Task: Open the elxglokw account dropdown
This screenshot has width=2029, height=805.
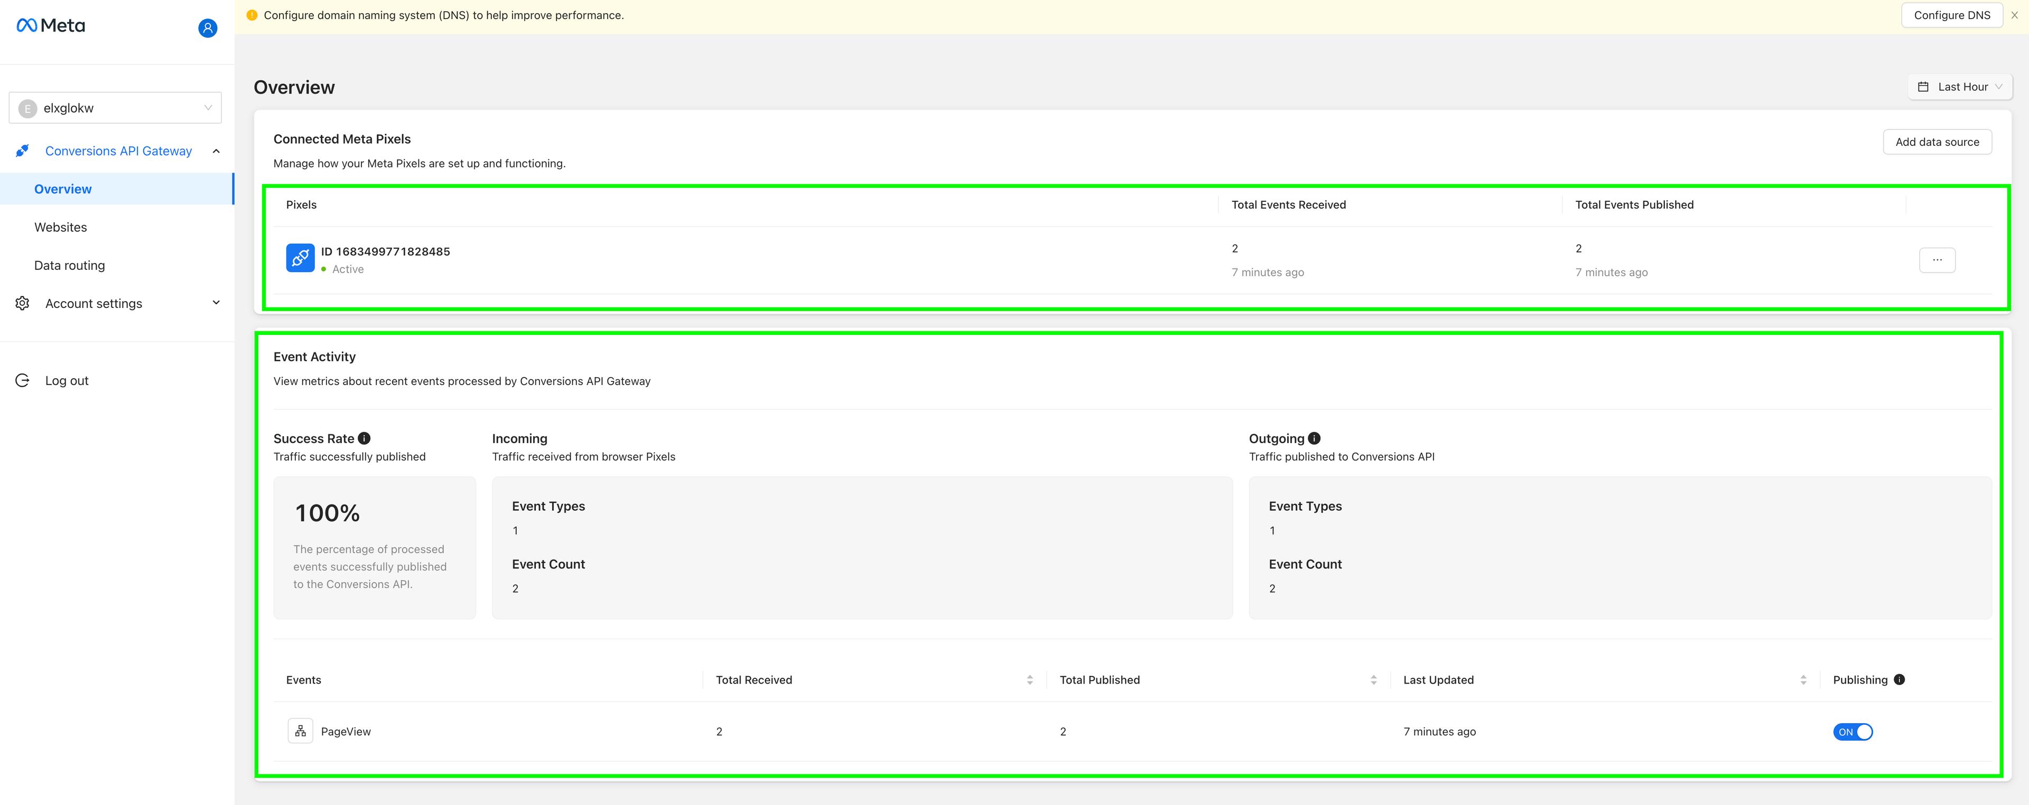Action: [x=115, y=108]
